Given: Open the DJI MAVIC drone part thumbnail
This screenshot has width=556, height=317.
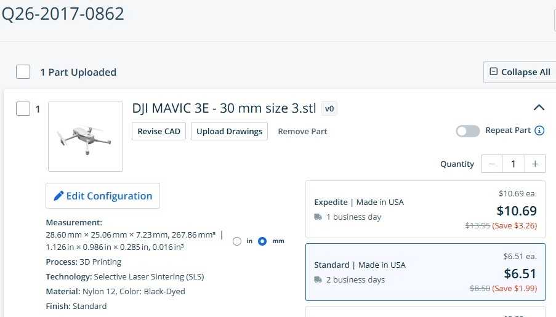Looking at the screenshot, I should coord(86,137).
